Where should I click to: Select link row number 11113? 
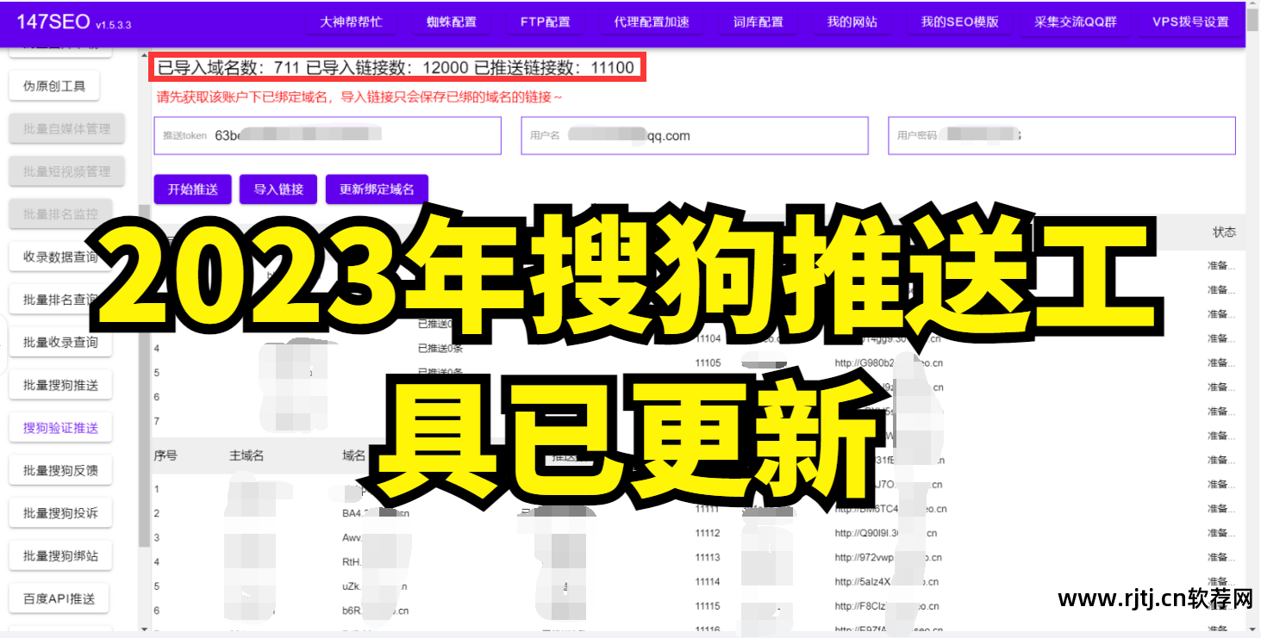pos(709,557)
